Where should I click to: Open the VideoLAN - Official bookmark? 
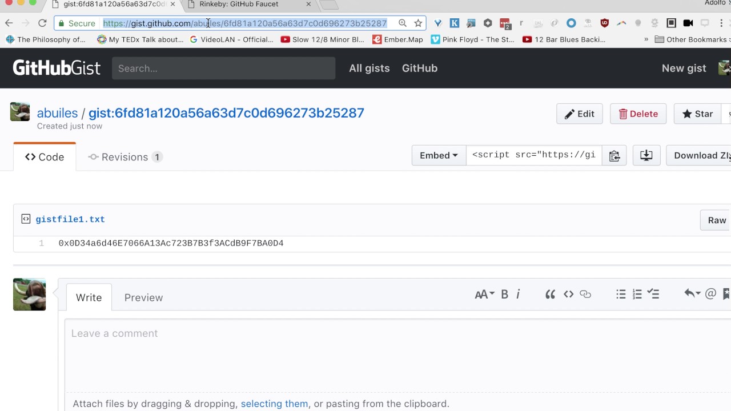[231, 39]
